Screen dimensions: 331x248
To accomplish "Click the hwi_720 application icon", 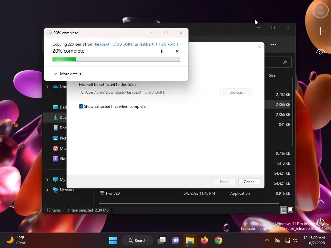I will 102,193.
